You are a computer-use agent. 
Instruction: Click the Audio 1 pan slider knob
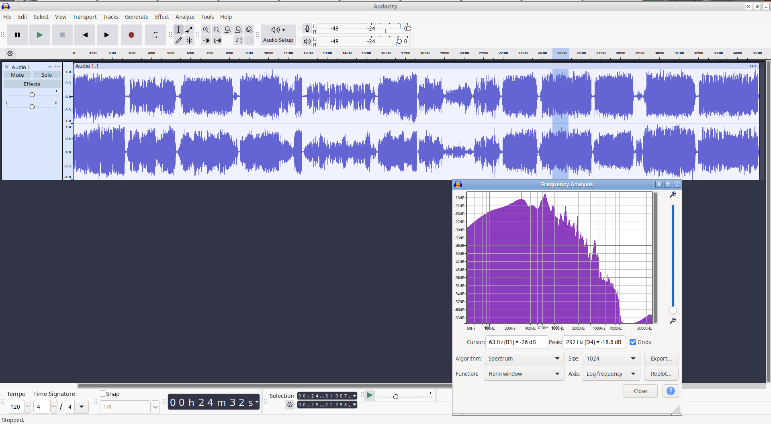(x=32, y=106)
